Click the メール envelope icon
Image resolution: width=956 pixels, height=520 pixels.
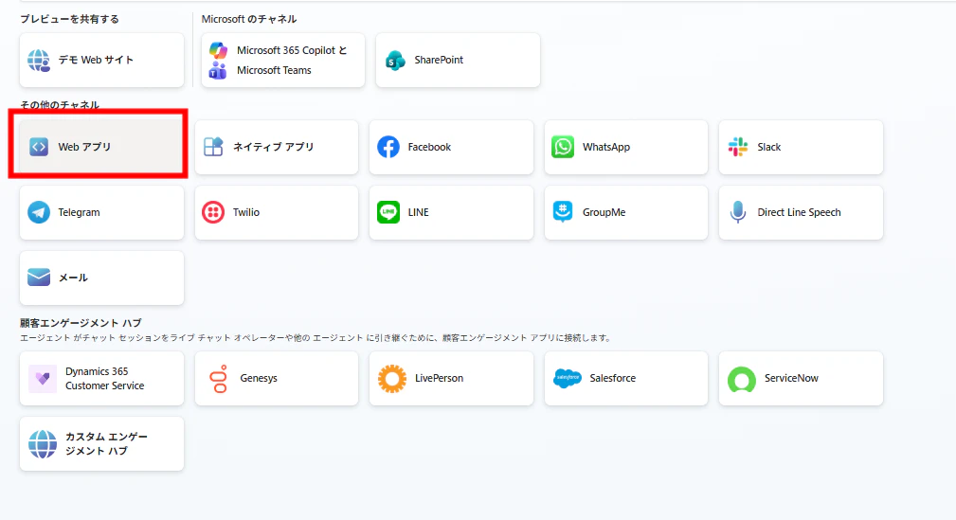coord(39,278)
